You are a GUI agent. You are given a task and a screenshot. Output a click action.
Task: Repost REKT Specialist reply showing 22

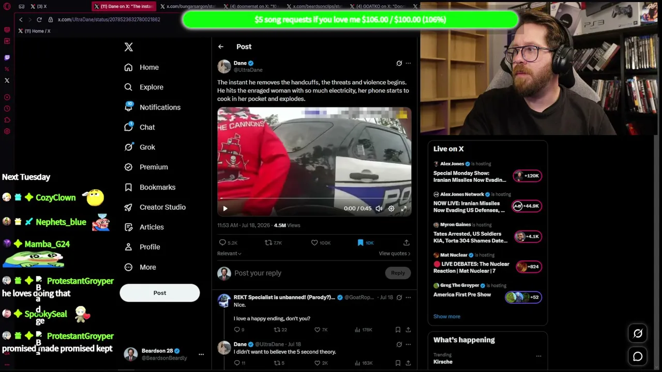pos(280,330)
